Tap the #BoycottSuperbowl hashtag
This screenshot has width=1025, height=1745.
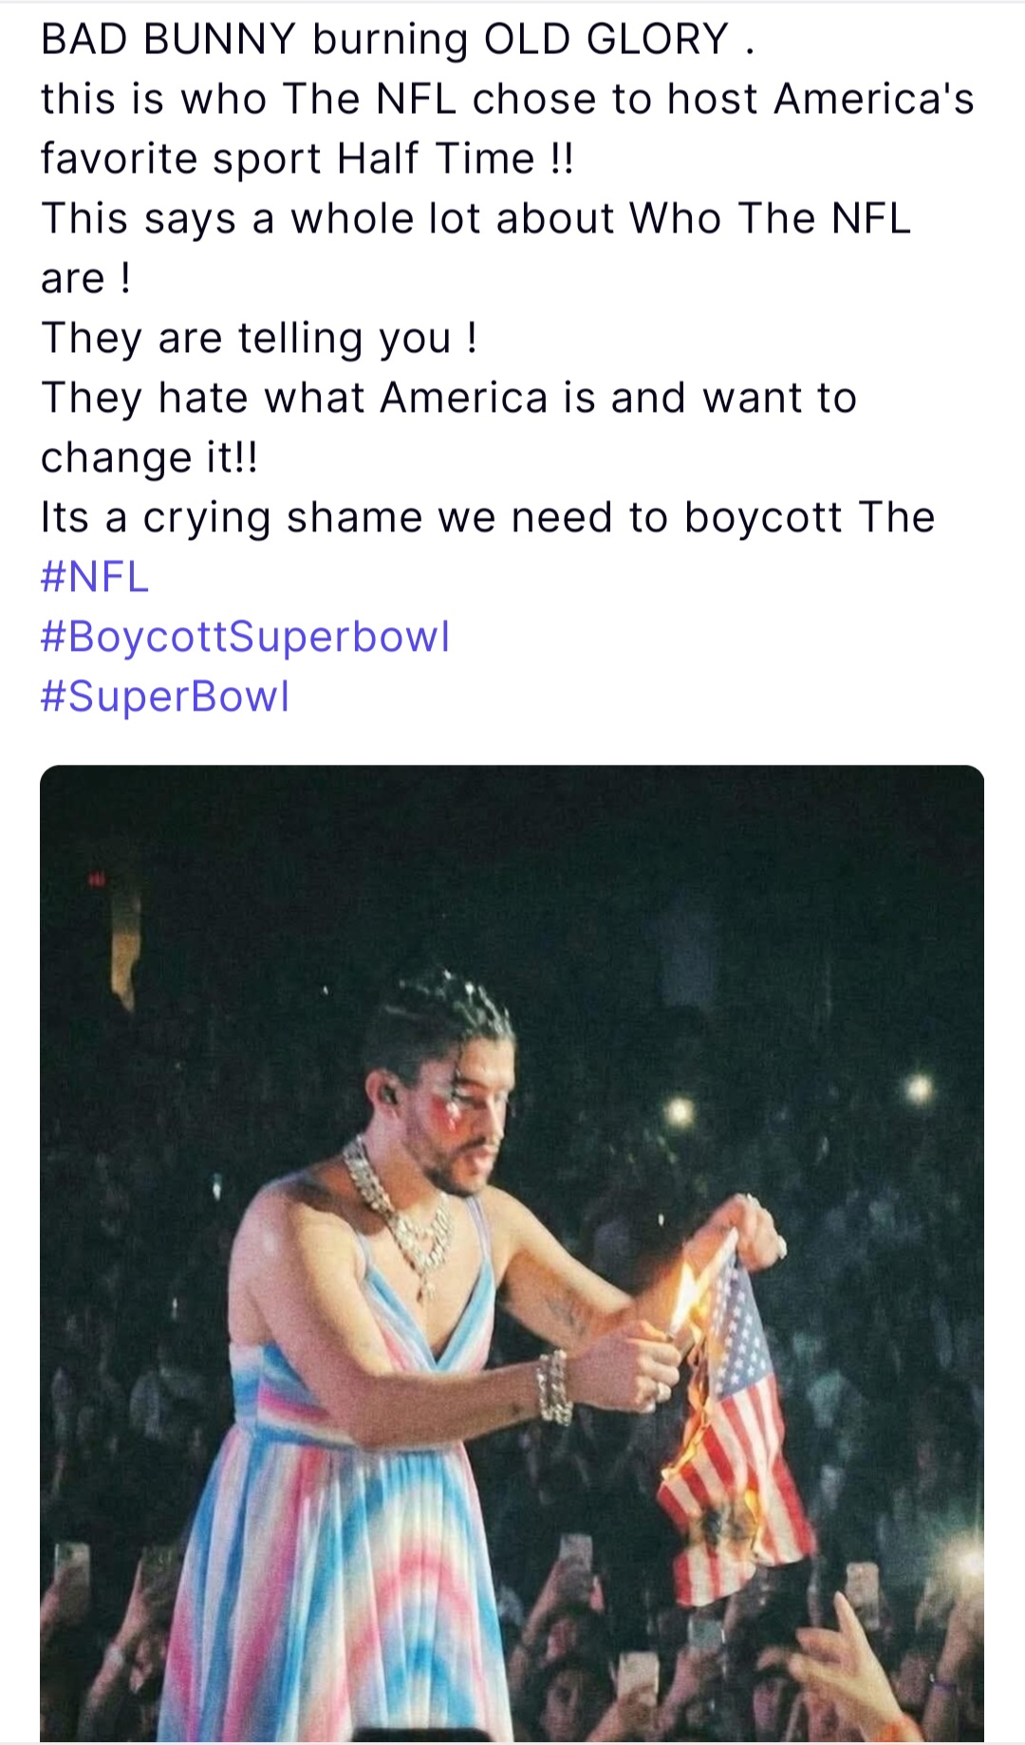(x=245, y=637)
